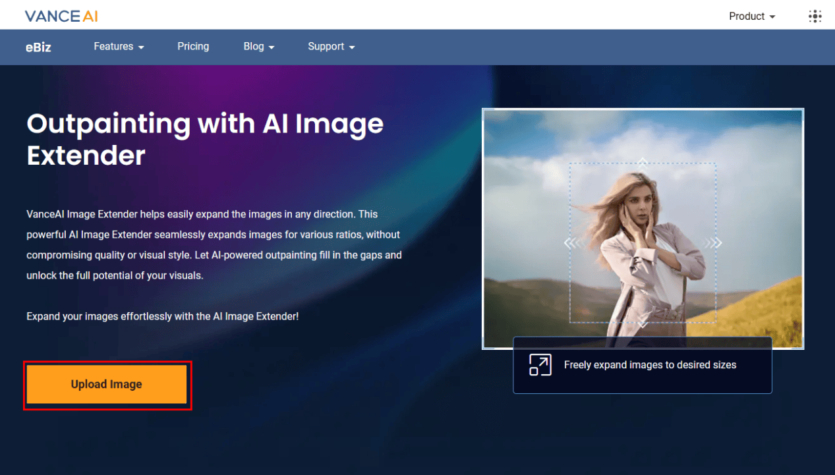Image resolution: width=835 pixels, height=475 pixels.
Task: Open the apps grid icon
Action: click(815, 16)
